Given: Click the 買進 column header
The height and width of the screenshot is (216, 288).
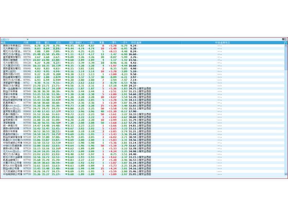Looking at the screenshot, I should tap(37, 42).
